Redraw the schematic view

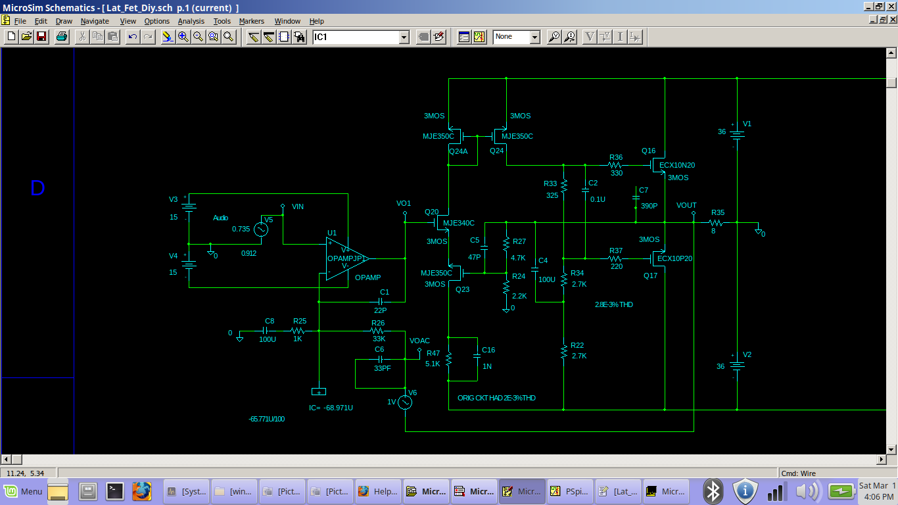[x=168, y=37]
